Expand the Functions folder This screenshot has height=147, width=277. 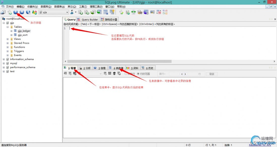point(8,47)
